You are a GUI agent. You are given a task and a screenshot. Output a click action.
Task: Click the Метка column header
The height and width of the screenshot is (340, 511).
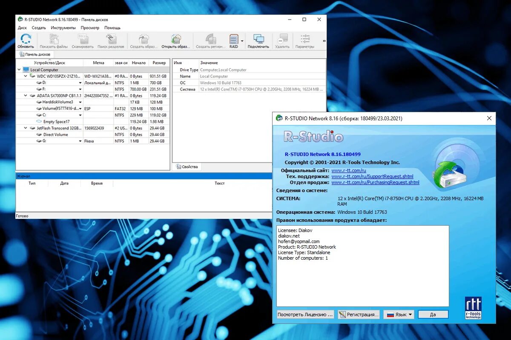tap(98, 63)
